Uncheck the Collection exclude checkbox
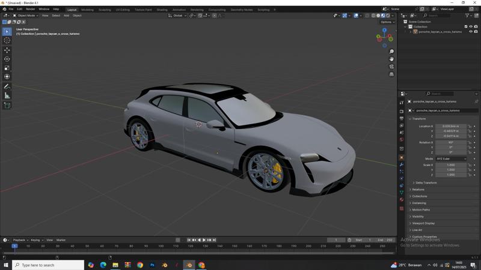The height and width of the screenshot is (270, 481). tap(465, 26)
